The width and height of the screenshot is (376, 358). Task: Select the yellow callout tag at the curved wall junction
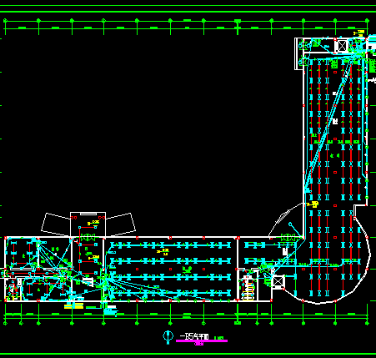pyautogui.click(x=313, y=204)
